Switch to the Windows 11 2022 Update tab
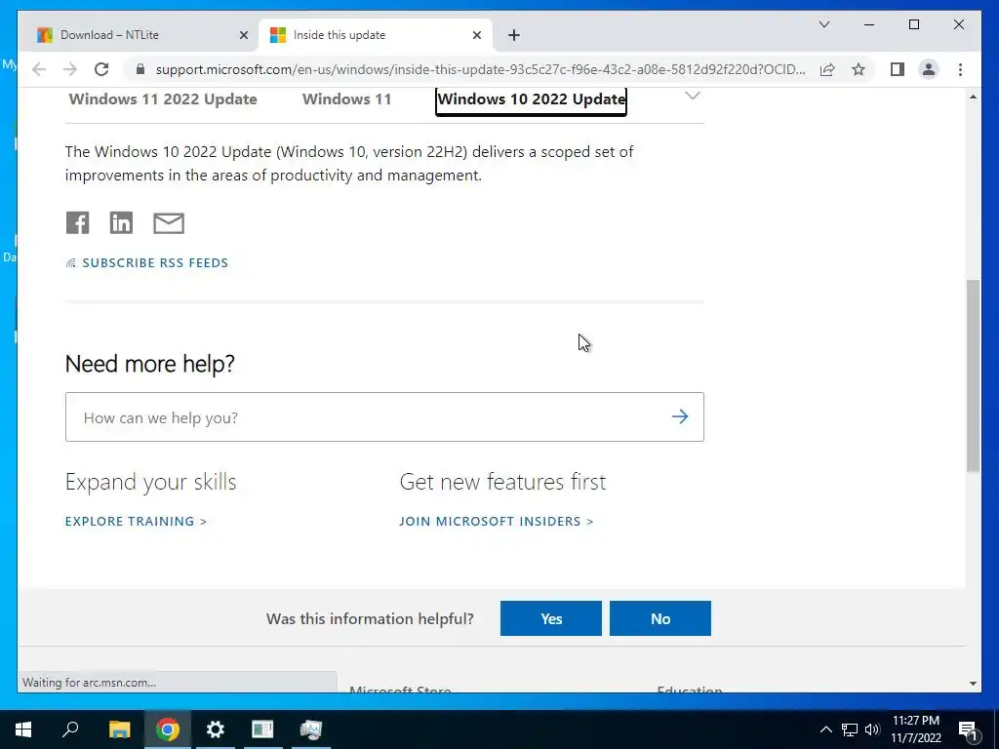Viewport: 999px width, 749px height. 163,99
